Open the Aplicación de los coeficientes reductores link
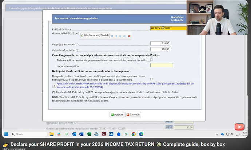This screenshot has width=251, height=150. pos(125,85)
